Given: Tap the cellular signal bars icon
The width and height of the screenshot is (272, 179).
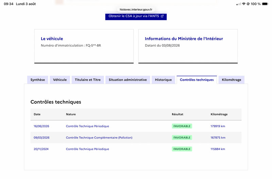Looking at the screenshot, I should 239,4.
